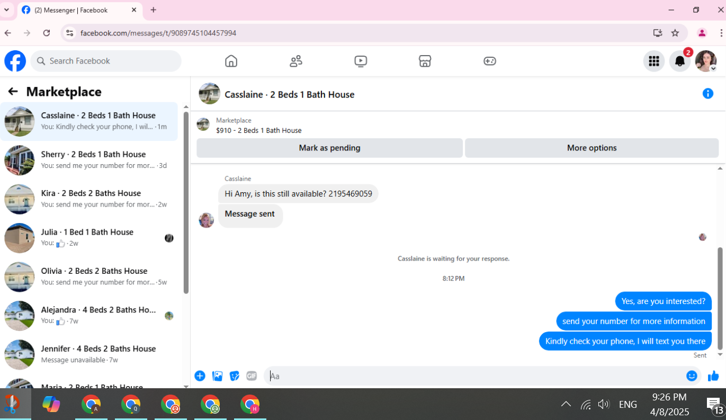Open the notifications bell
Screen dimensions: 726x420
[x=680, y=61]
